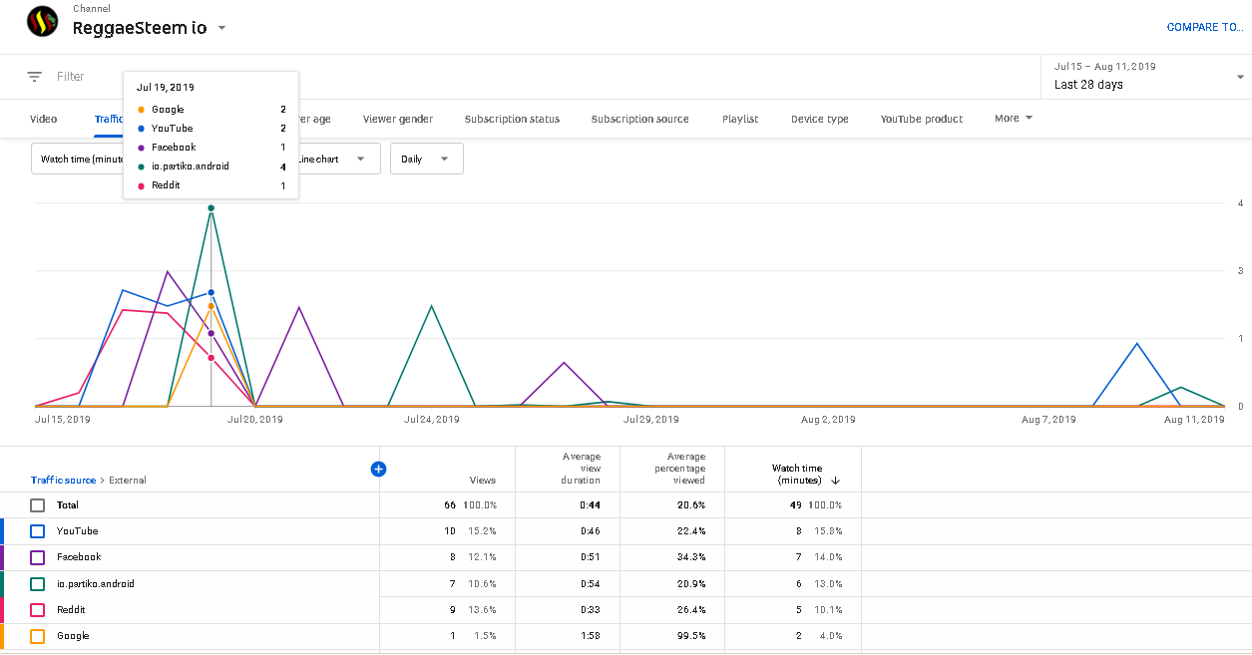Toggle the io.partiko.android row checkbox
This screenshot has width=1252, height=655.
click(x=38, y=584)
